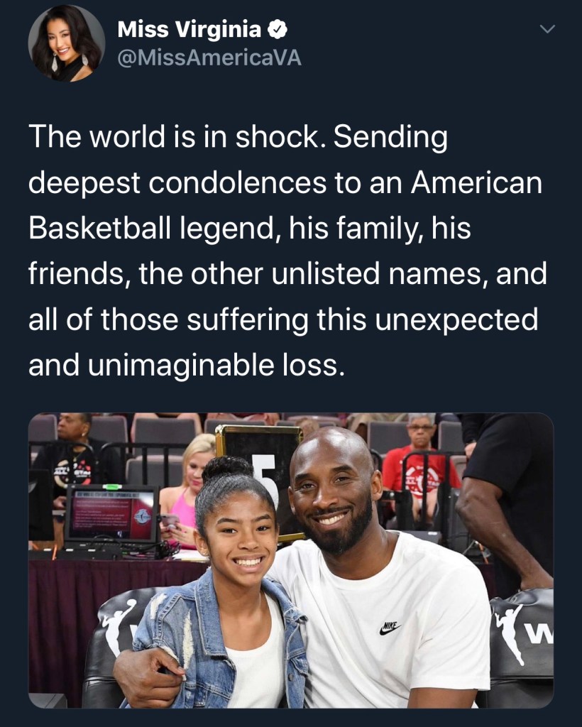Screen dimensions: 582x727
Task: Tap the tweet text starting 'The world is in shock'
Action: point(287,251)
